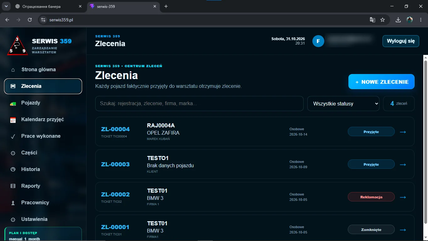
Task: Open the Pojazdy section
Action: click(x=43, y=103)
